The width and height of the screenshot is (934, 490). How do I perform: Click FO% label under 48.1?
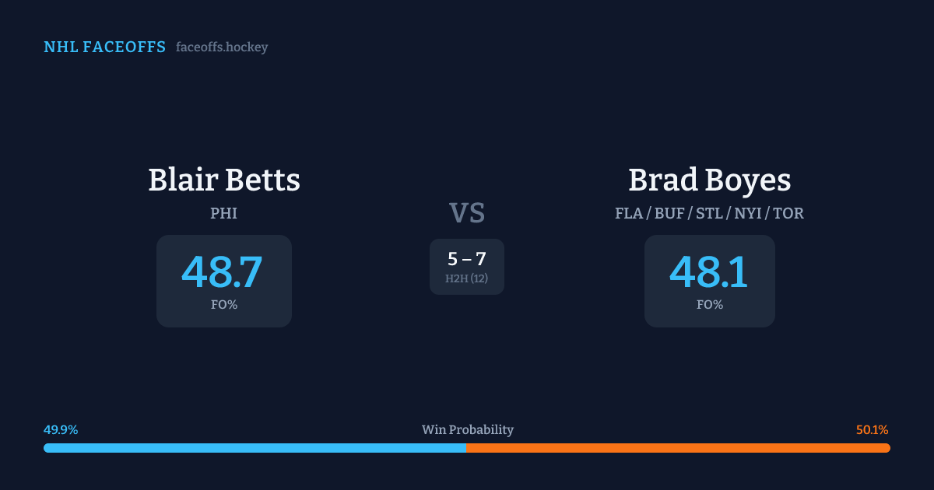(710, 305)
